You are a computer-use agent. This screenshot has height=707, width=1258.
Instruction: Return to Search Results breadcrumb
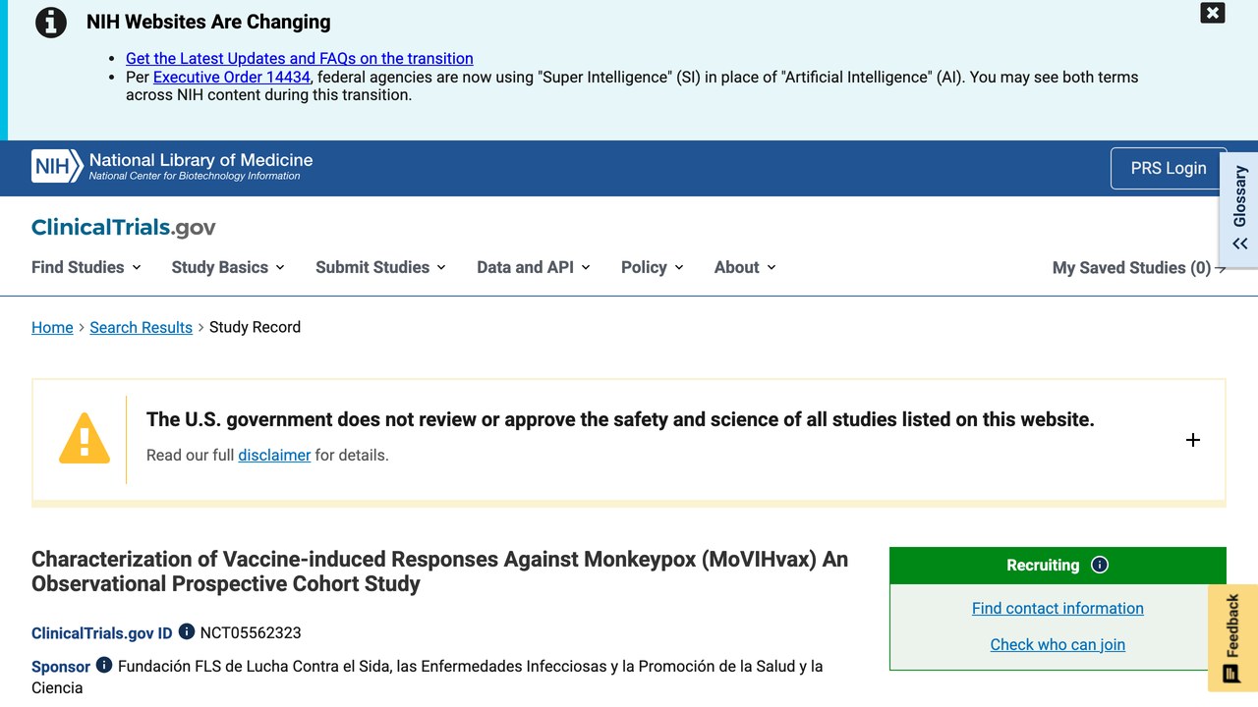141,327
